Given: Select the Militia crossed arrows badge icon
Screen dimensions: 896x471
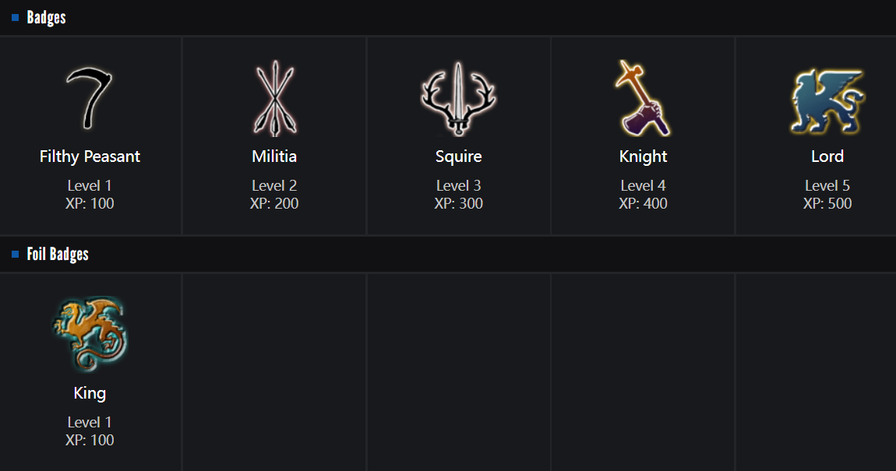Looking at the screenshot, I should point(274,99).
